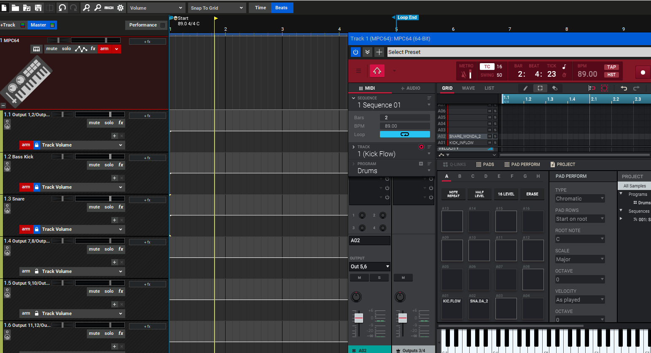Toggle arm on MPC64 track
Image resolution: width=651 pixels, height=353 pixels.
click(105, 49)
